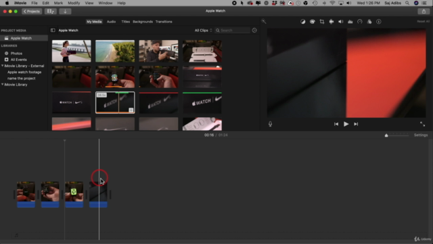433x244 pixels.
Task: Open timeline Settings popup
Action: 421,136
